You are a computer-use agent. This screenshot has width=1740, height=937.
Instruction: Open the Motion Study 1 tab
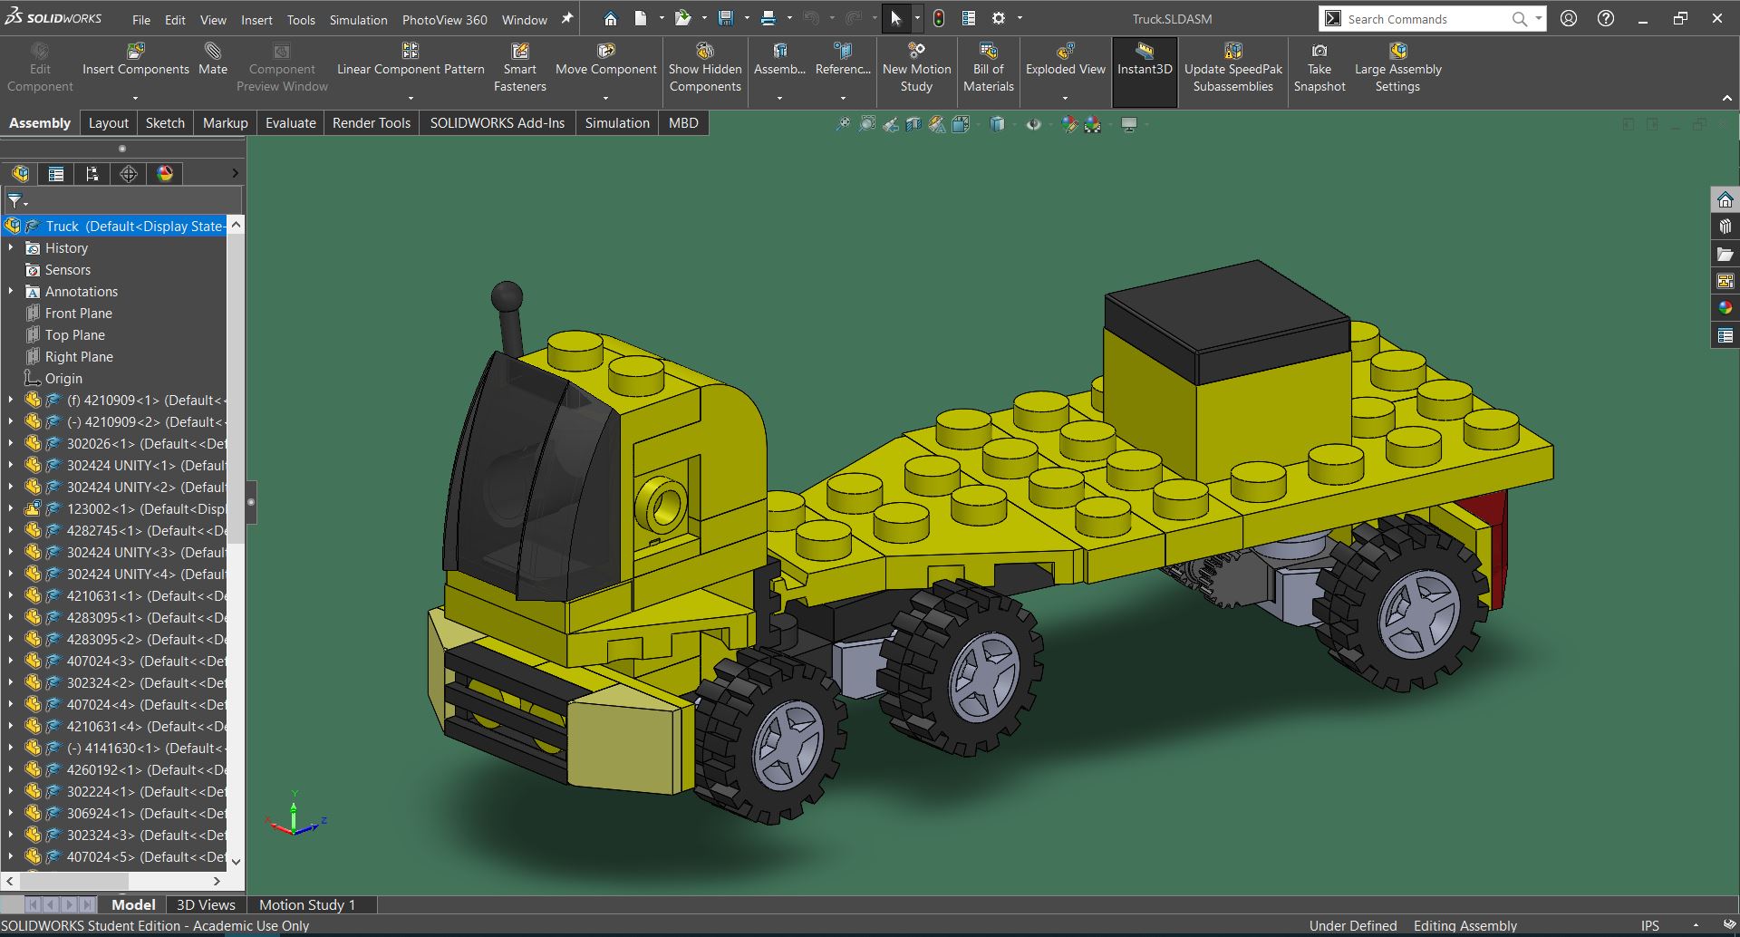307,904
